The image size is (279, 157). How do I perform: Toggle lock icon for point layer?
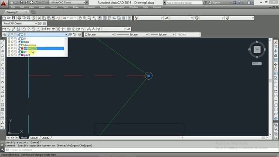pyautogui.click(x=19, y=55)
